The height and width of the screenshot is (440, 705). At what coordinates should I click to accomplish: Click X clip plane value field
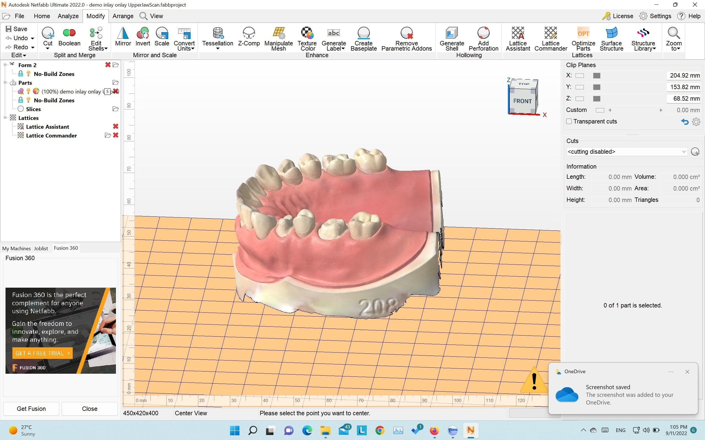tap(684, 76)
